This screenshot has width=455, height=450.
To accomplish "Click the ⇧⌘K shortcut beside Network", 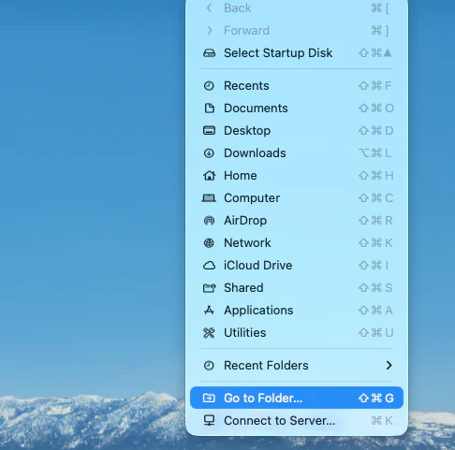I will pos(375,243).
